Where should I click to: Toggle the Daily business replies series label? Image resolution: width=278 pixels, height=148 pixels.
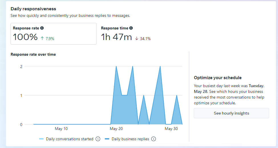[130, 139]
